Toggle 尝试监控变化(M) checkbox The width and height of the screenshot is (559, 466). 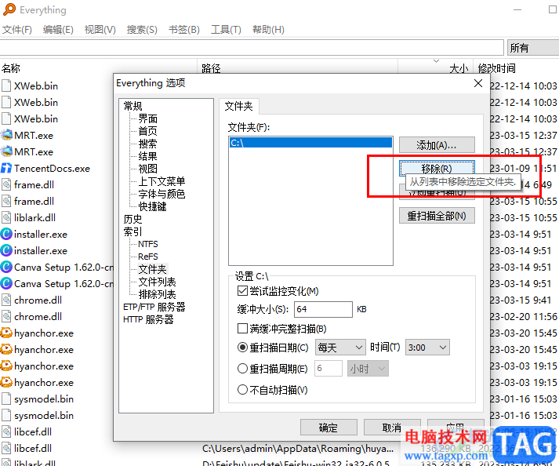point(242,291)
